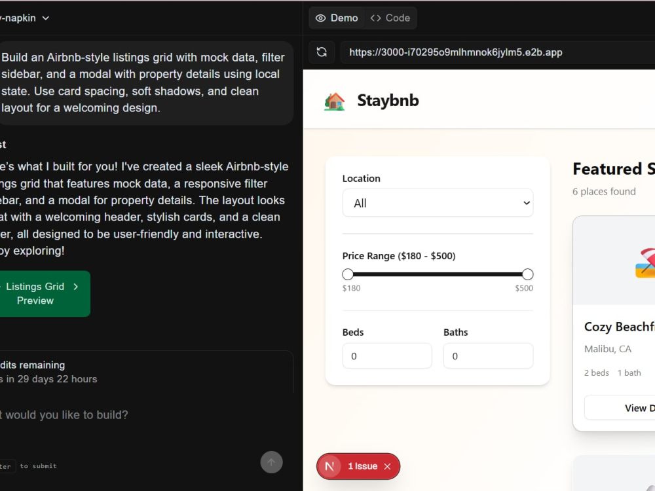Click the preview URL address bar
The height and width of the screenshot is (491, 655).
click(497, 52)
